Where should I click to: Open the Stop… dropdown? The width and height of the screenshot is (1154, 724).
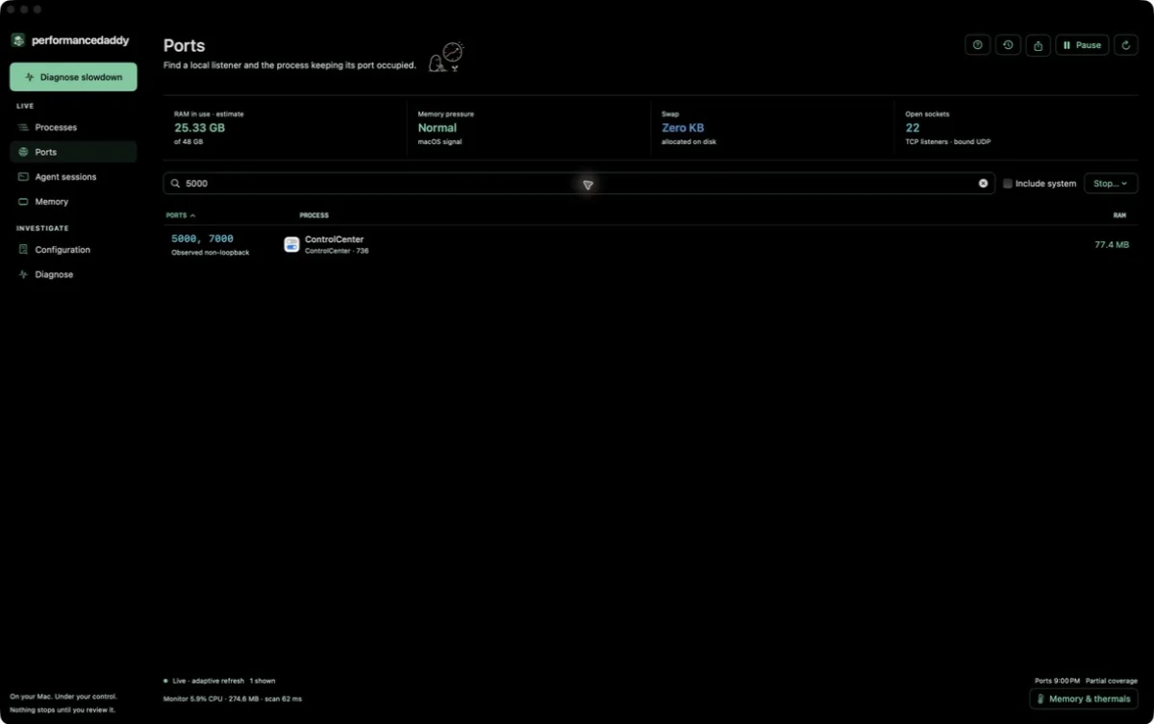[1111, 183]
